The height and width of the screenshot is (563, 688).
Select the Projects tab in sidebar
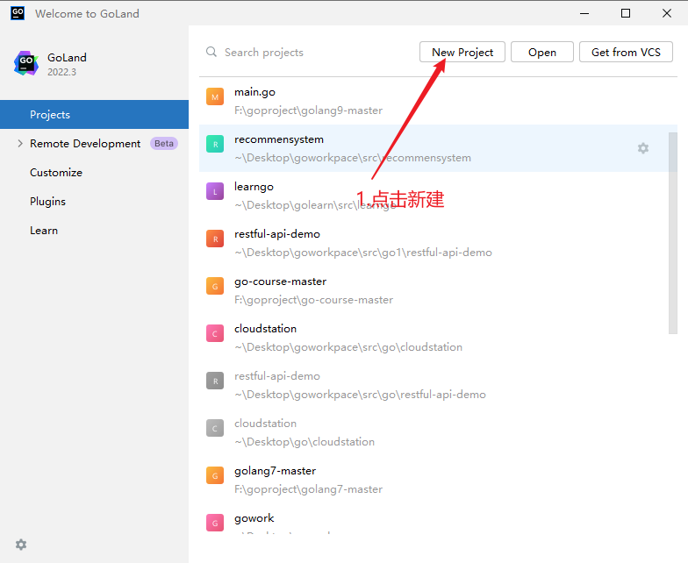[x=95, y=114]
